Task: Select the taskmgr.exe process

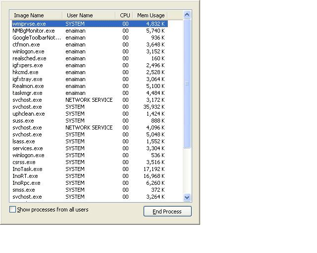Action: [27, 93]
